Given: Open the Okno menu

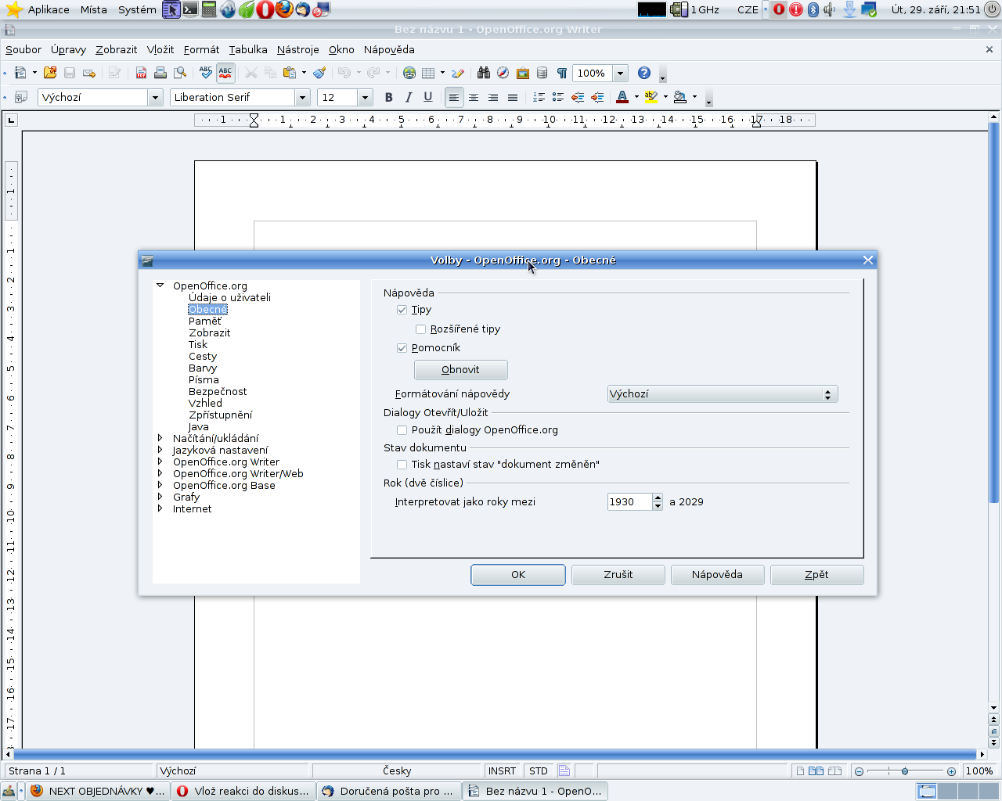Looking at the screenshot, I should (341, 49).
